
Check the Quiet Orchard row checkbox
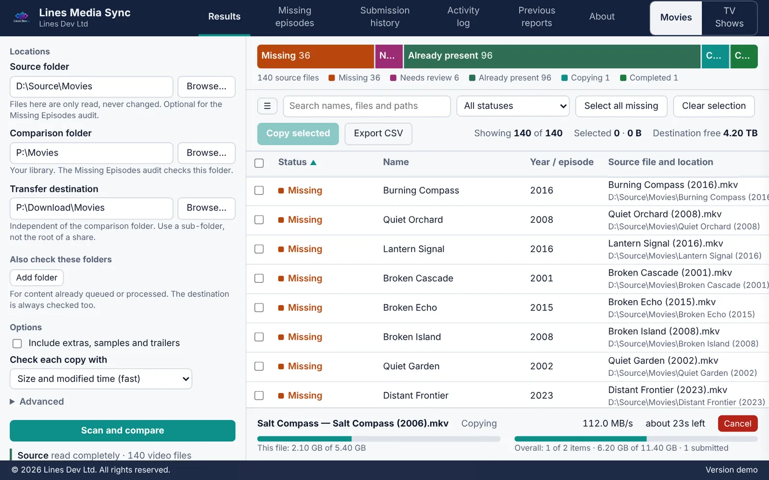(x=259, y=220)
